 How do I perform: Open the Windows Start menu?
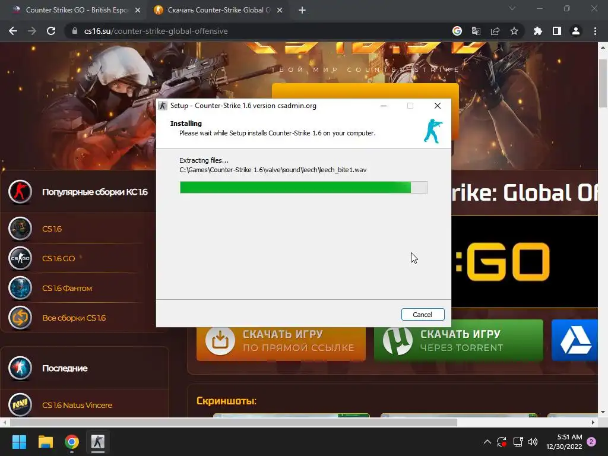point(19,442)
